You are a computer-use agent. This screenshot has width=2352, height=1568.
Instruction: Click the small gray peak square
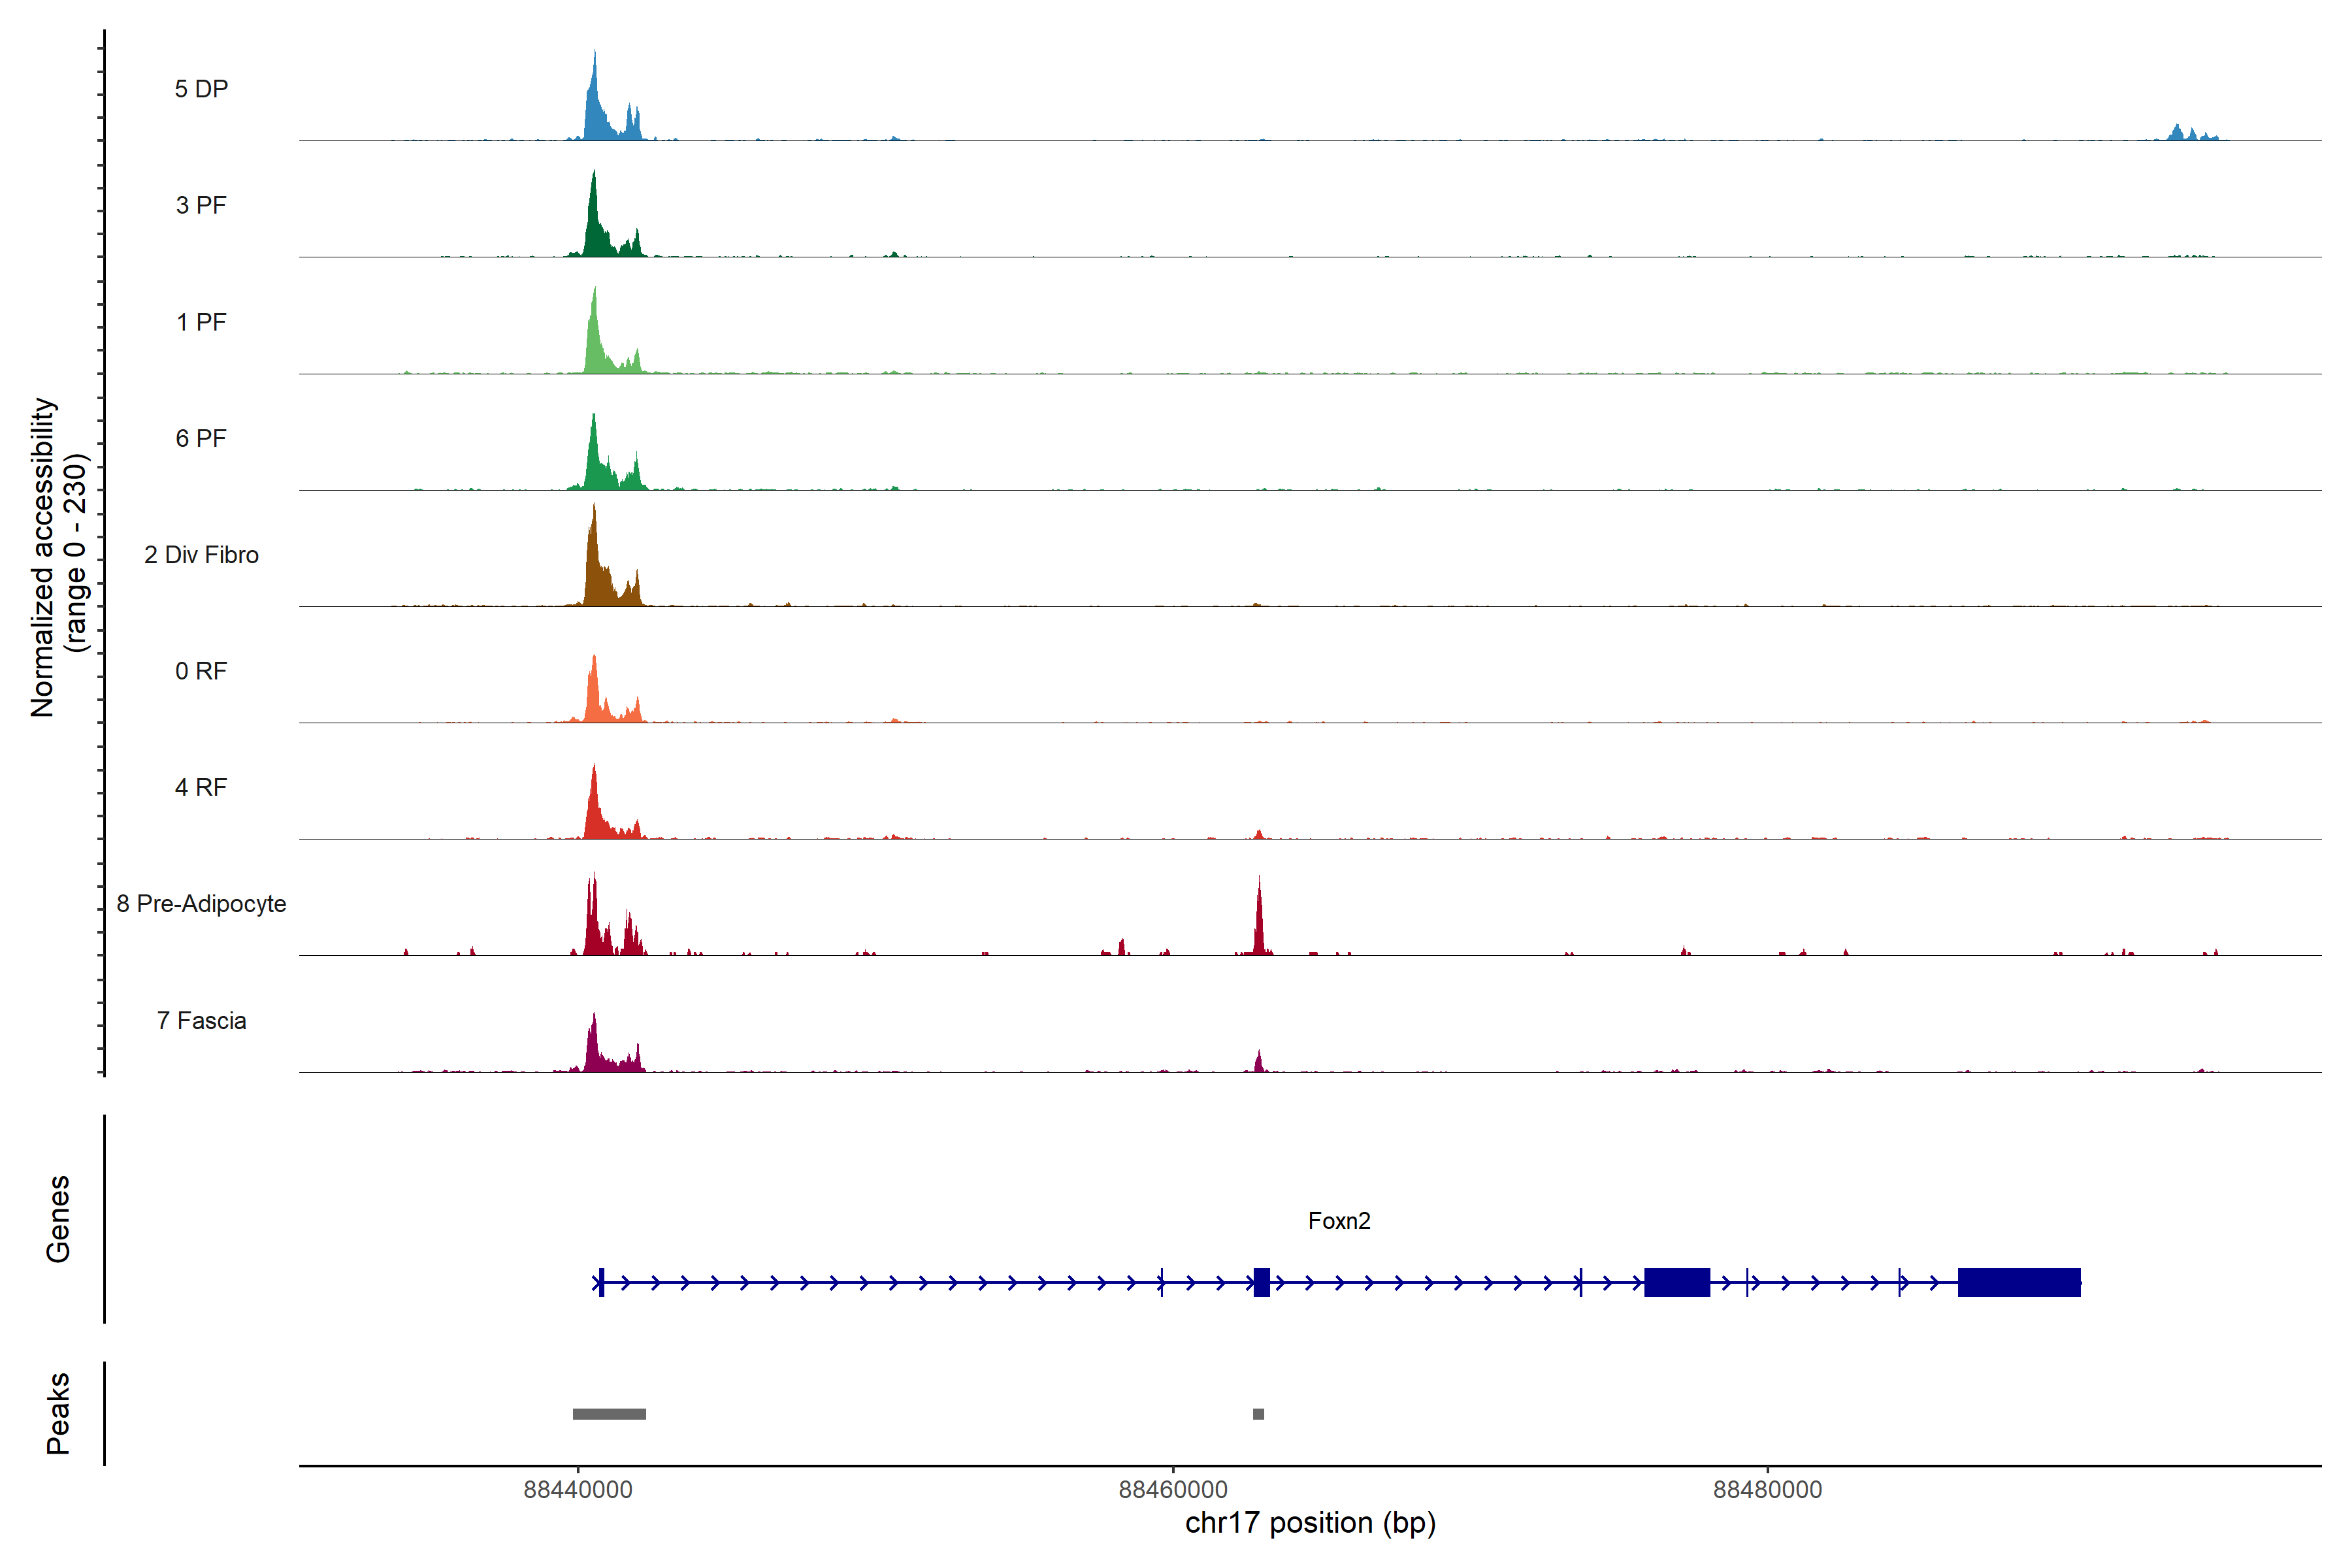tap(1258, 1414)
